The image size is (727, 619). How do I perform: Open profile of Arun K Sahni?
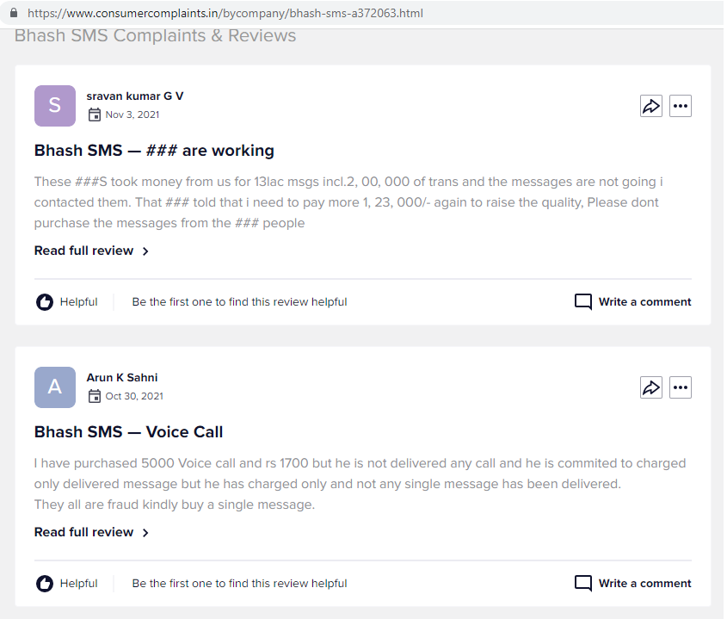122,378
